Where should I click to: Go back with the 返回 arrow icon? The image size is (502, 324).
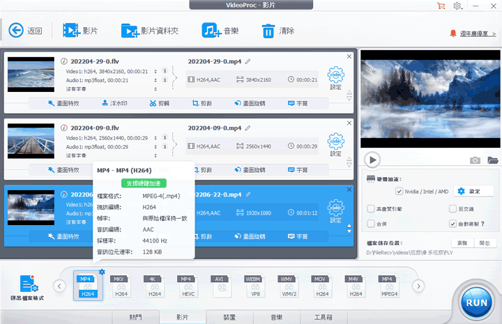point(15,31)
